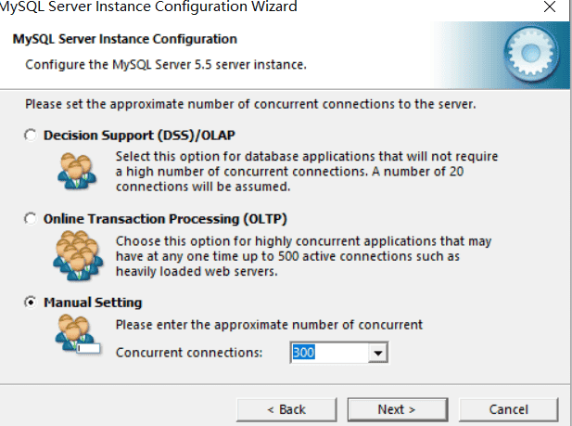Expand the Concurrent connections dropdown arrow
This screenshot has height=426, width=572.
376,354
